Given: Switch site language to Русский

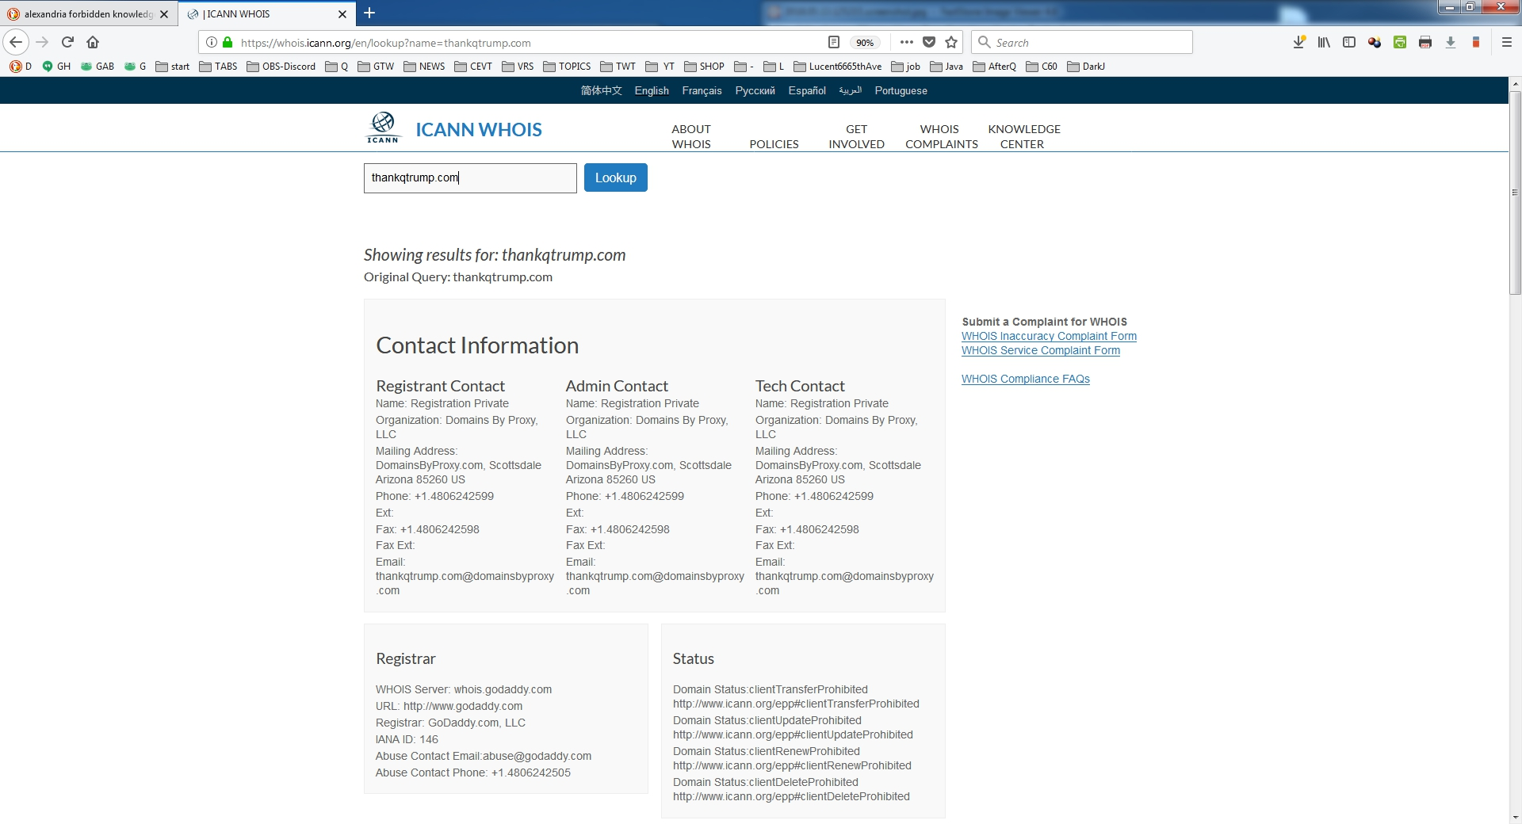Looking at the screenshot, I should pos(755,90).
